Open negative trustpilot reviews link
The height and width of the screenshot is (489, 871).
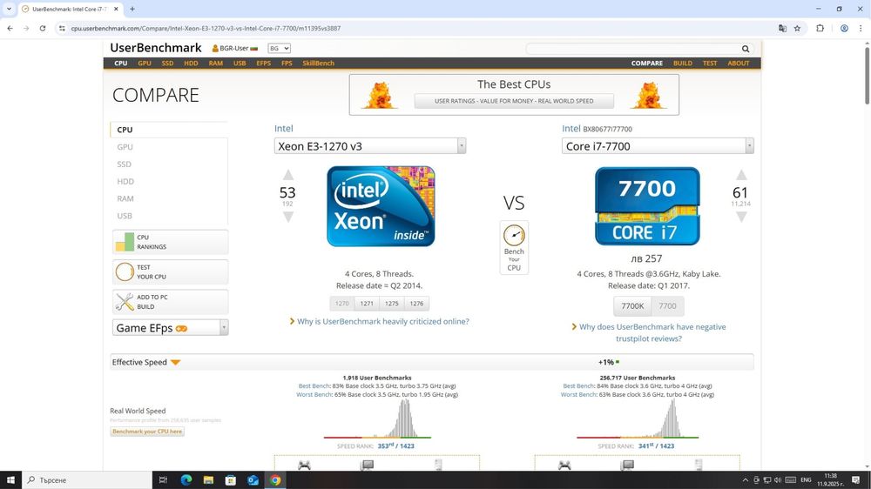[x=652, y=332]
